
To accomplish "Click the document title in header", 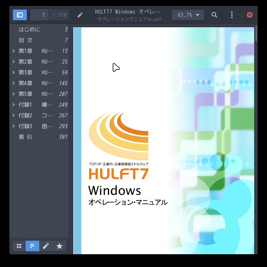I will (127, 12).
